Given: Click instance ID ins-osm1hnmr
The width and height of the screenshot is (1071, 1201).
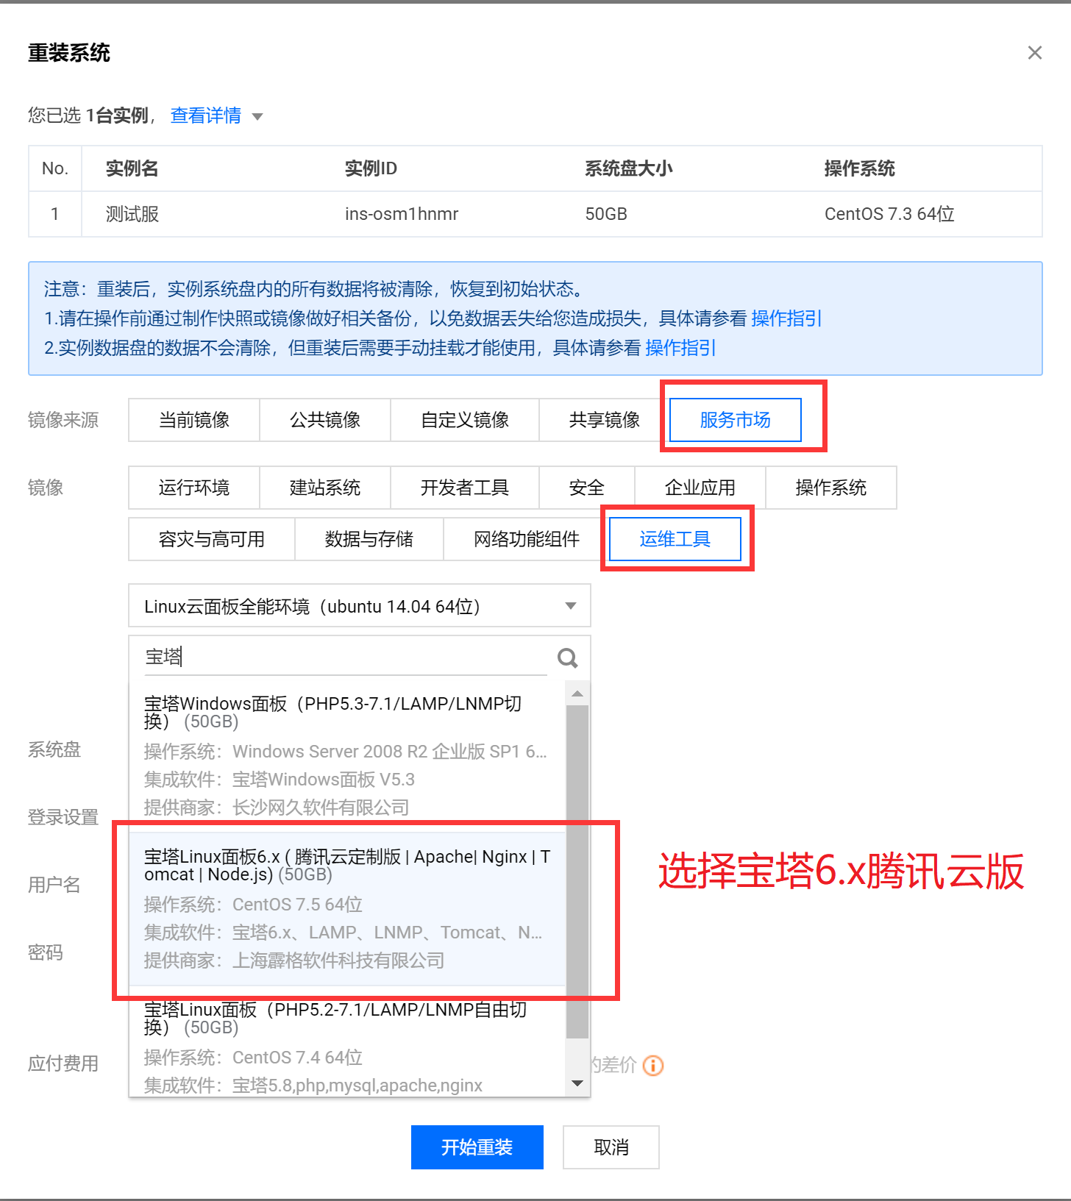Looking at the screenshot, I should pyautogui.click(x=402, y=214).
